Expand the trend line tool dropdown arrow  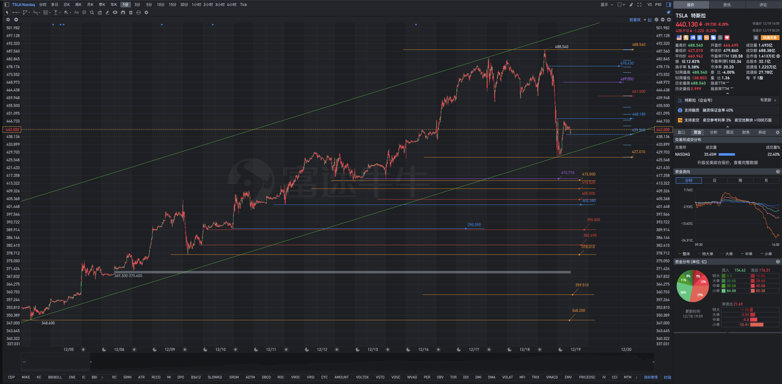point(19,12)
